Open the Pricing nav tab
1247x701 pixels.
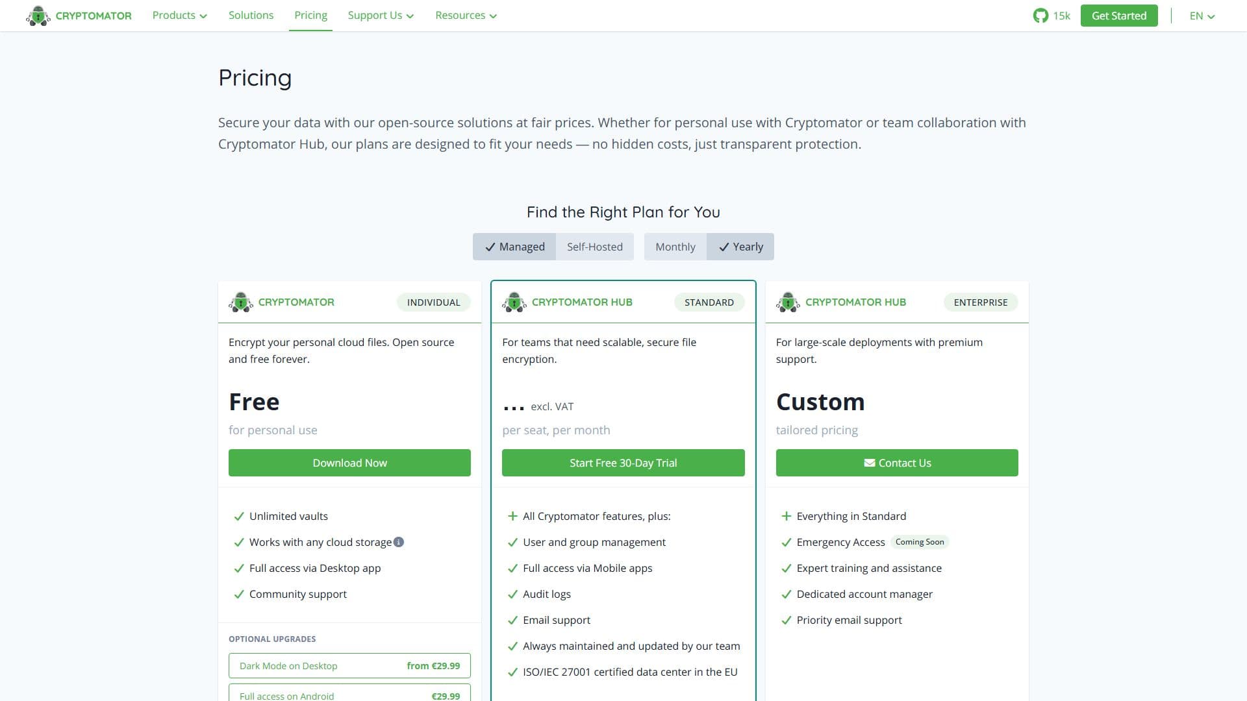pos(310,16)
